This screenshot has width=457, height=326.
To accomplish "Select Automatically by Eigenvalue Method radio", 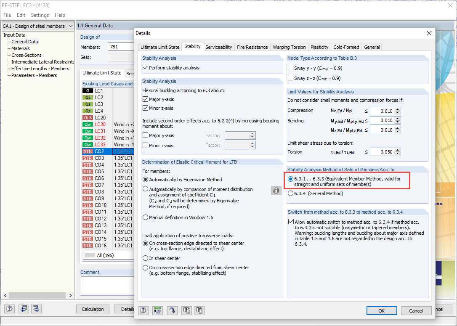I will pyautogui.click(x=146, y=180).
